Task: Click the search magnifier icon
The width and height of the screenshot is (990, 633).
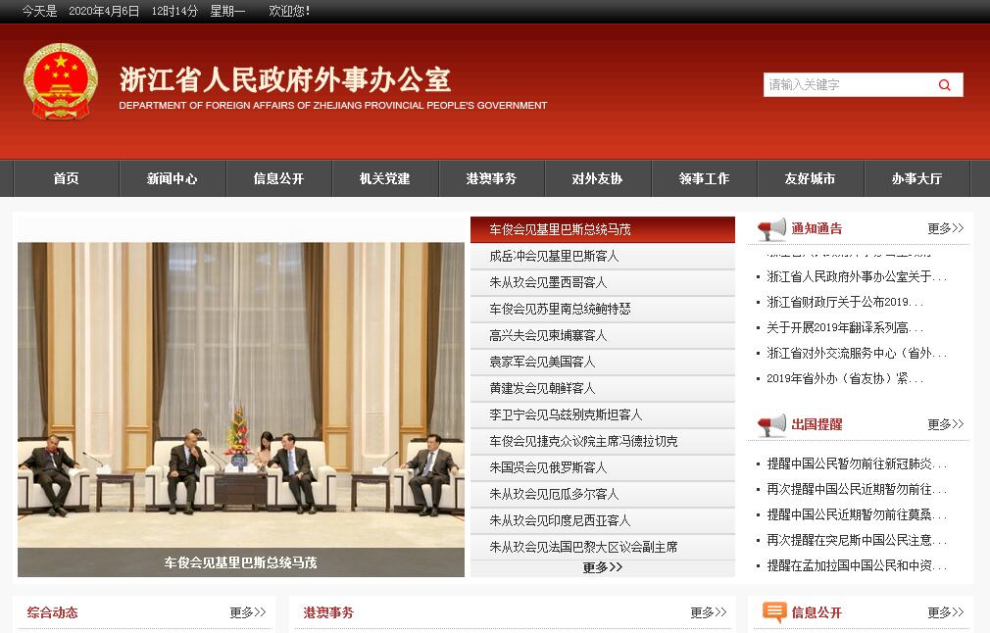Action: tap(944, 85)
